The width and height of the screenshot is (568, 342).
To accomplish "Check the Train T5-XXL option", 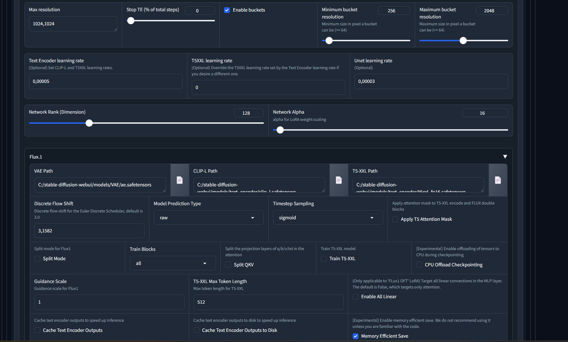I will pos(324,259).
